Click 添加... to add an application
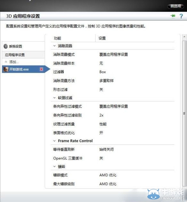 click(14, 62)
